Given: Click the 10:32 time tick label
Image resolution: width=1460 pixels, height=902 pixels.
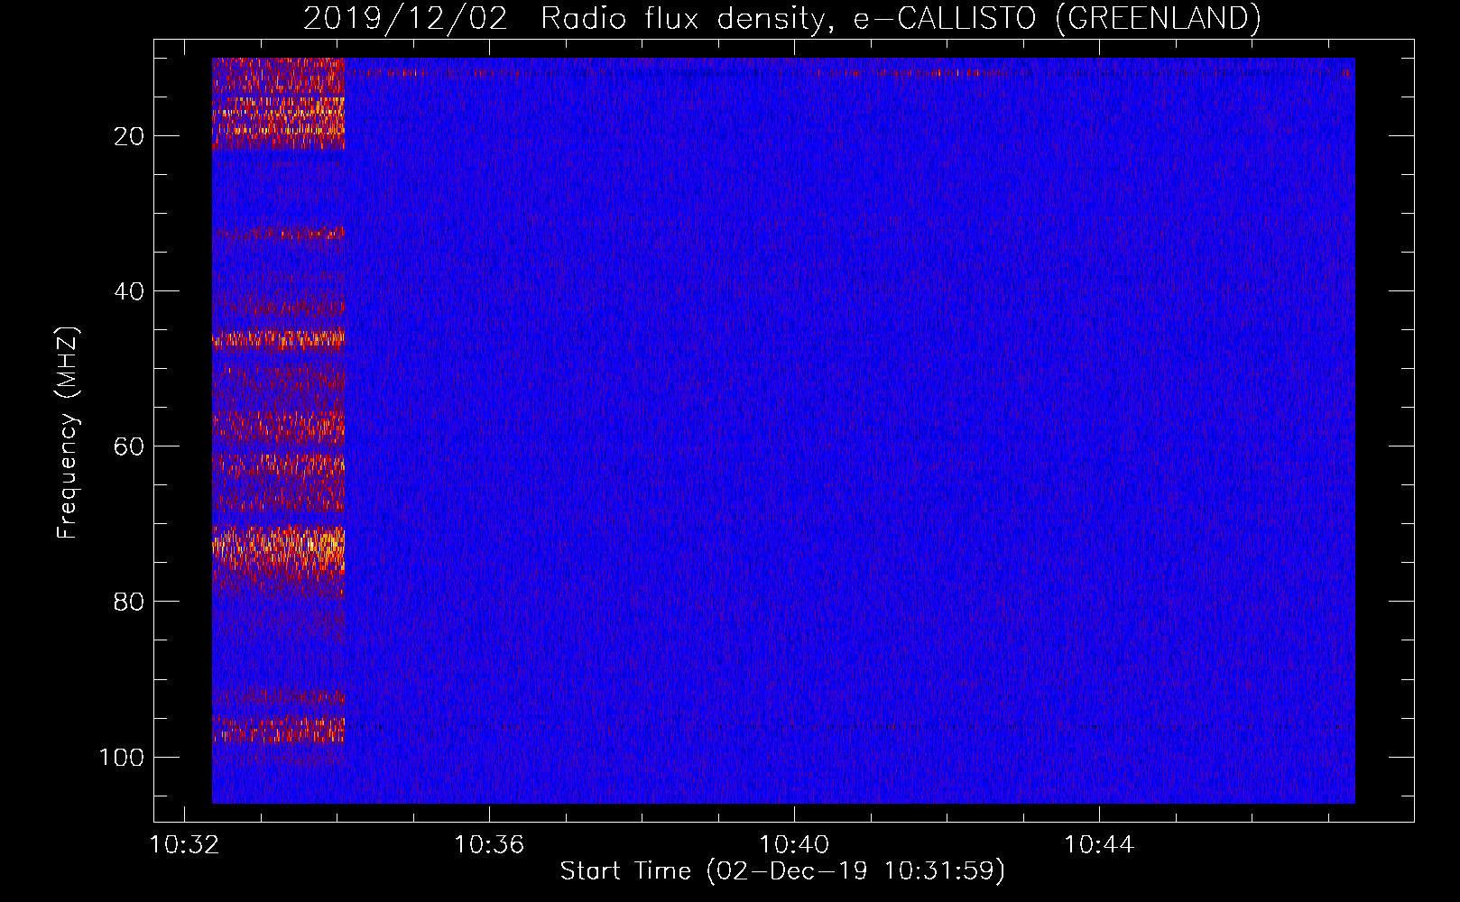Looking at the screenshot, I should (x=184, y=845).
